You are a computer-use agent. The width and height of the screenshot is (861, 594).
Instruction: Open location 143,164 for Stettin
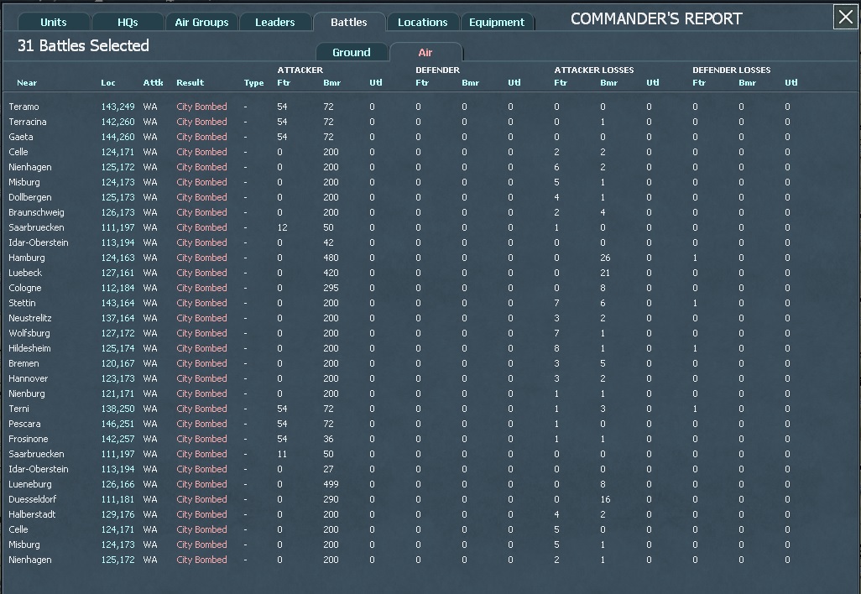(117, 303)
